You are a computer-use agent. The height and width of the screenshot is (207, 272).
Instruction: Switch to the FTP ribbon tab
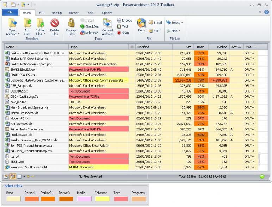click(42, 13)
